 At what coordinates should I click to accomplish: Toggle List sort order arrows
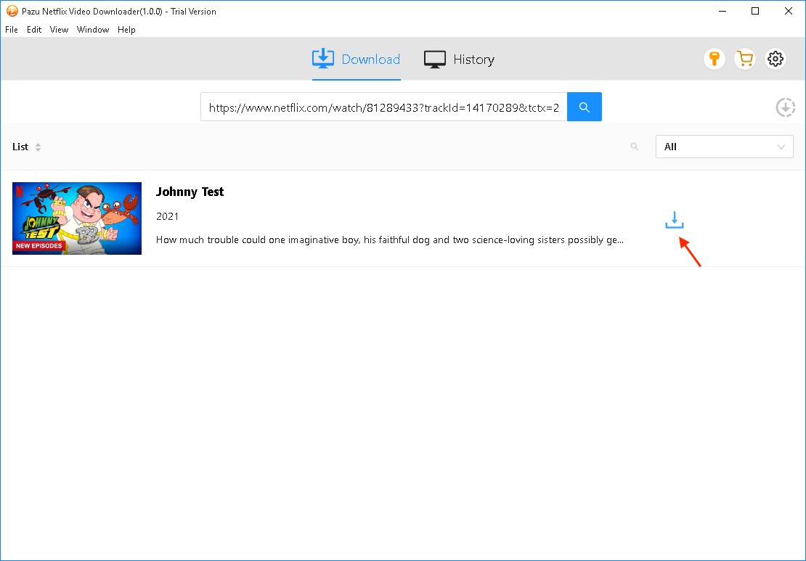pyautogui.click(x=38, y=147)
